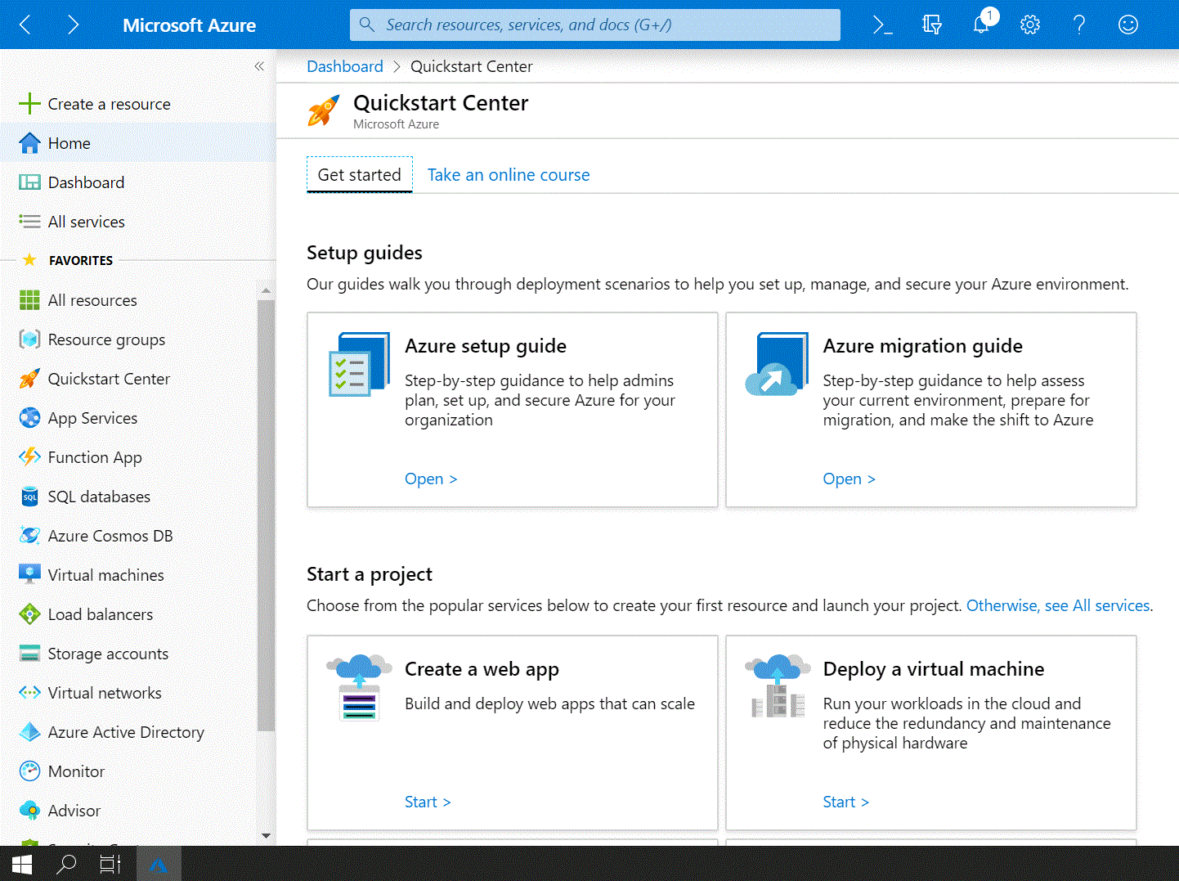This screenshot has height=881, width=1179.
Task: Open the Azure migration guide link
Action: [x=849, y=479]
